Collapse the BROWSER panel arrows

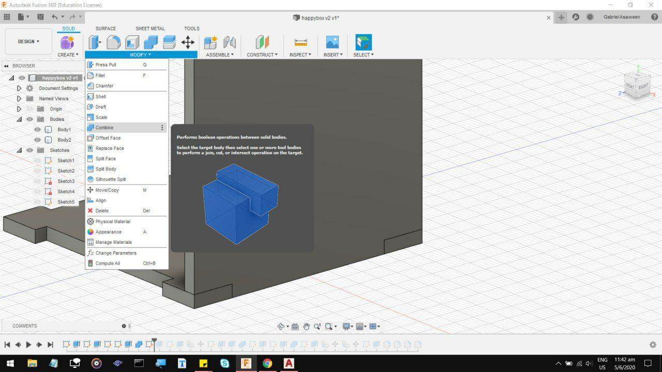(x=6, y=66)
